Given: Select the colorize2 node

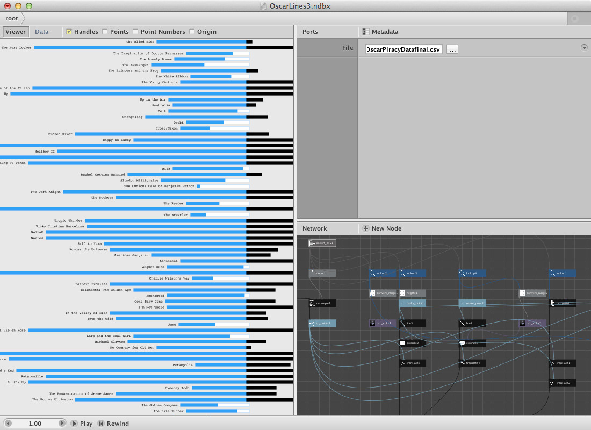Looking at the screenshot, I should point(412,343).
